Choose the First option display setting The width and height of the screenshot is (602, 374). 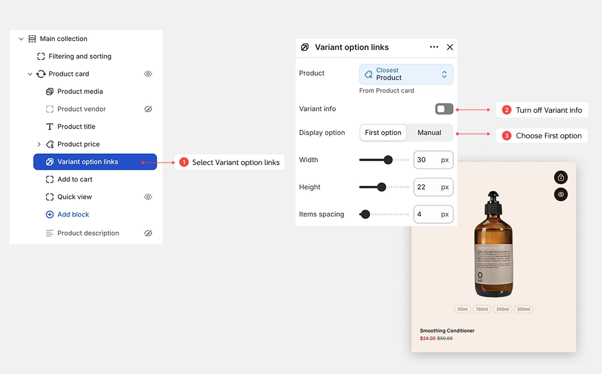[x=383, y=133]
